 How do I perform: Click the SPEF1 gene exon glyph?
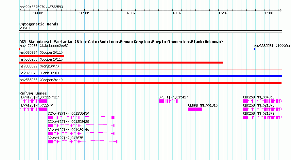pos(168,101)
